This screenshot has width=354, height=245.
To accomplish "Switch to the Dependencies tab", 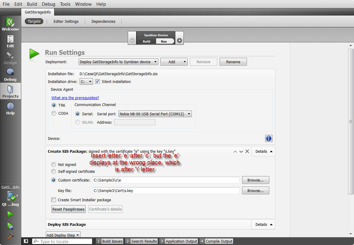I will (x=103, y=22).
